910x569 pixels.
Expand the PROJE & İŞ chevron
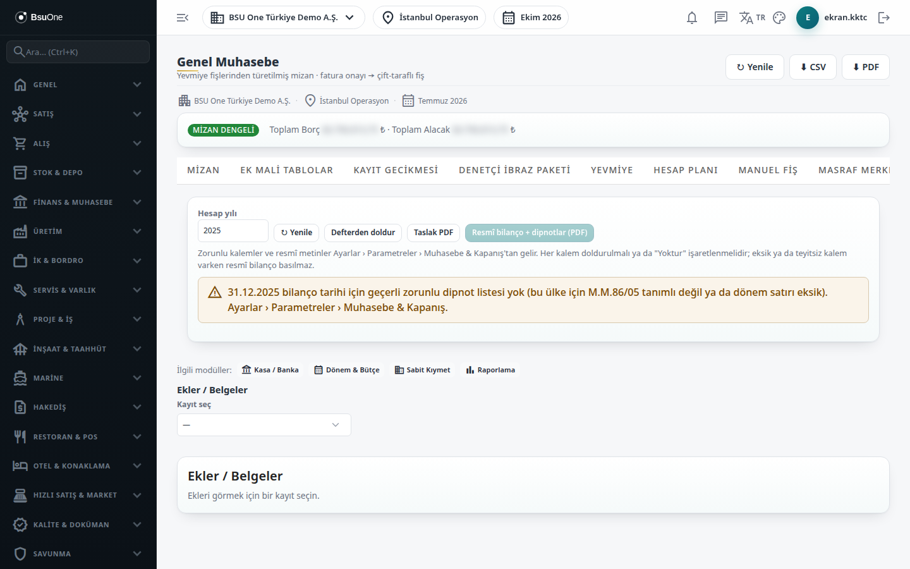[137, 319]
